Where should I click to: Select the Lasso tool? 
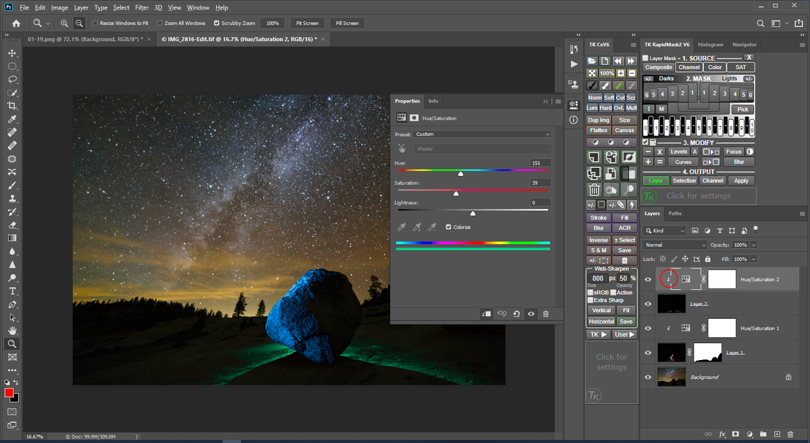click(12, 80)
